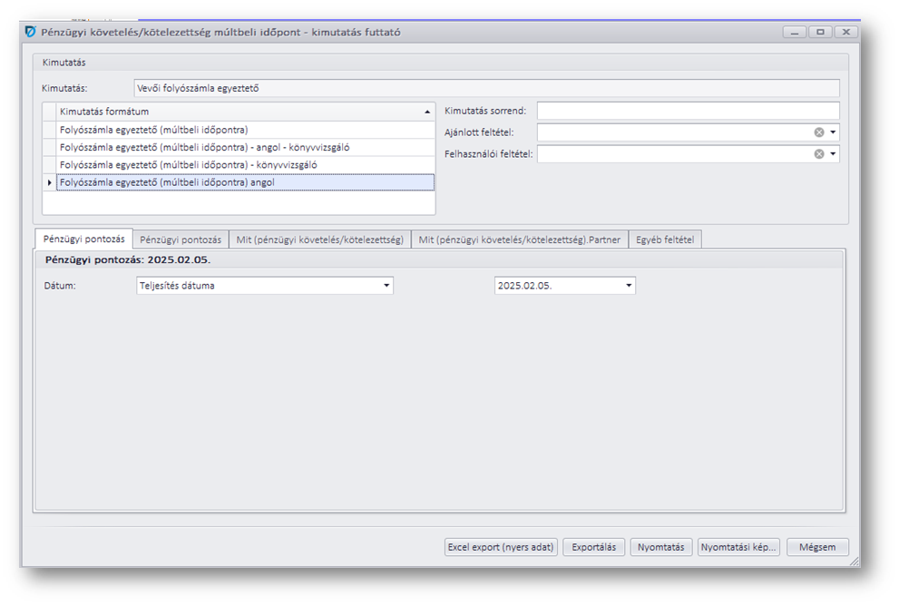Click into the Kimutatás sorrend input field
Viewport: 899px width, 606px height.
coord(688,111)
